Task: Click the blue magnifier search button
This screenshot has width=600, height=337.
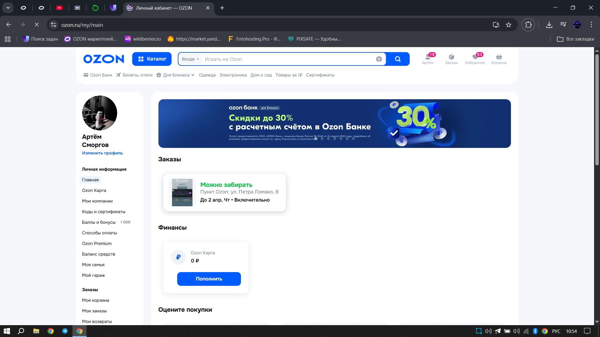Action: click(397, 59)
